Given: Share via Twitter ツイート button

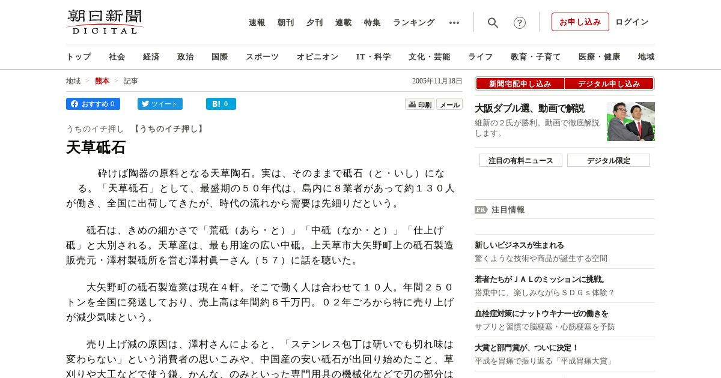Looking at the screenshot, I should [x=160, y=104].
